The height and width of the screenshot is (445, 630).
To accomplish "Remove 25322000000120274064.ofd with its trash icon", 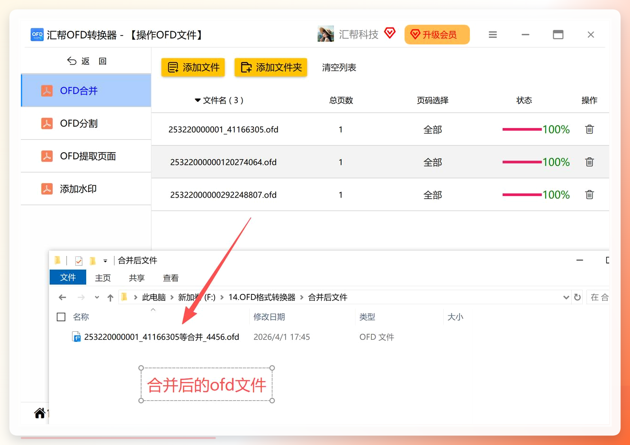I will point(589,162).
